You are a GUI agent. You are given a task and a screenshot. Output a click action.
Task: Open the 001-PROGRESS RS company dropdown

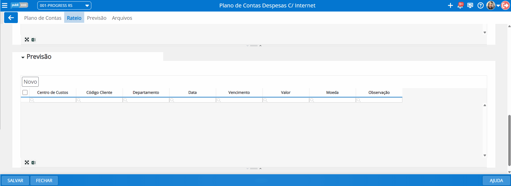click(64, 5)
